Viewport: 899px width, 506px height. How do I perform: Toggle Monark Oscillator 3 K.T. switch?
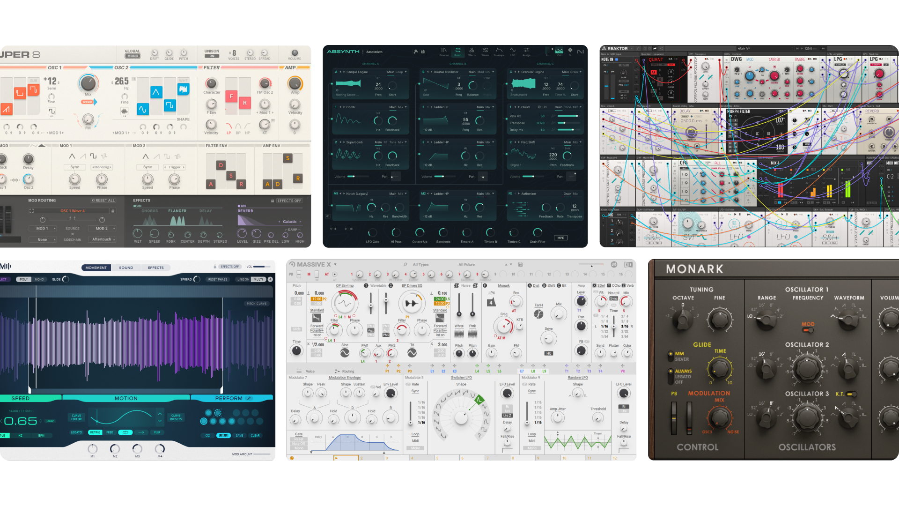(852, 394)
